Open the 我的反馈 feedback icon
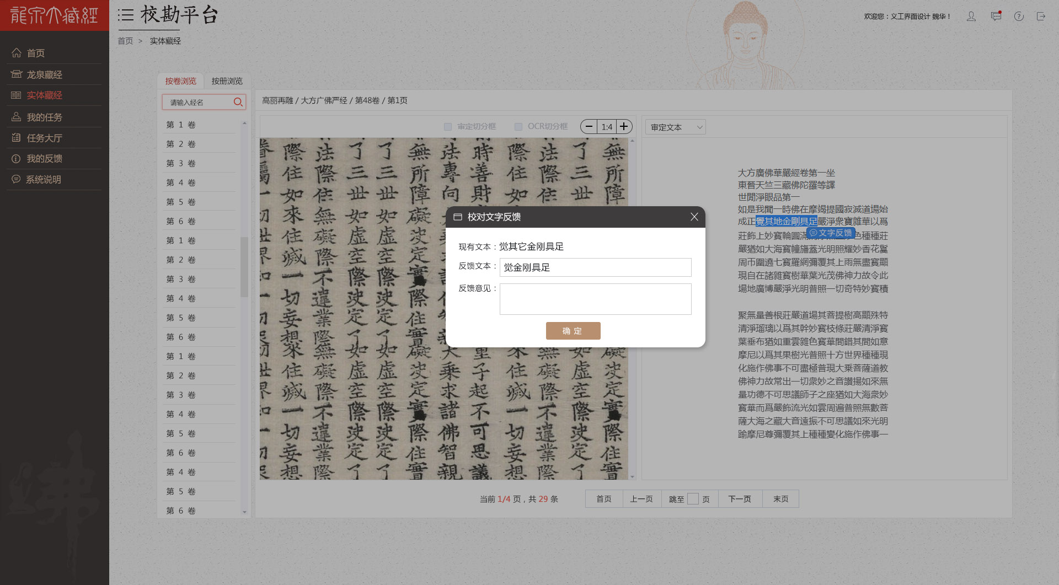 [16, 158]
